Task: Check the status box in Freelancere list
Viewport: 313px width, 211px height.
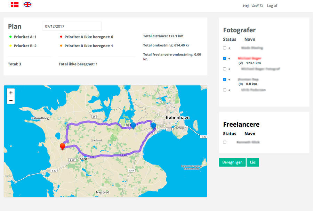Action: pyautogui.click(x=224, y=142)
